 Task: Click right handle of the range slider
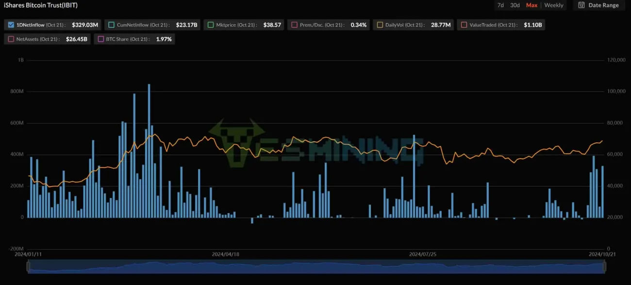click(x=605, y=266)
